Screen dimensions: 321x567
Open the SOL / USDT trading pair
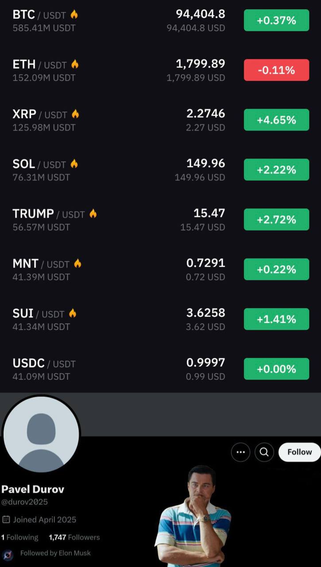pyautogui.click(x=160, y=170)
